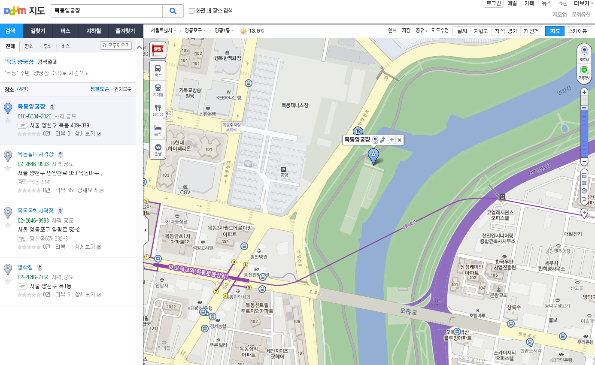The image size is (595, 365).
Task: Show banks with 은행 map icon
Action: pos(158,149)
